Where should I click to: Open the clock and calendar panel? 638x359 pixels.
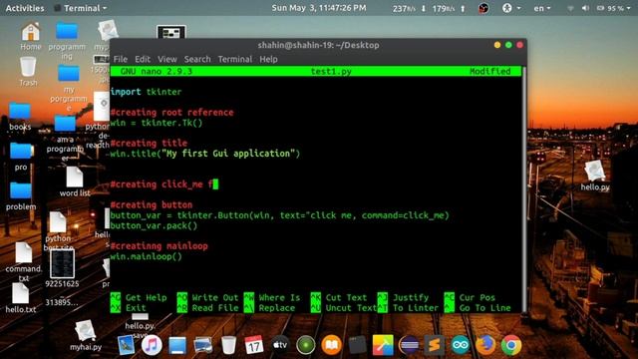point(319,8)
